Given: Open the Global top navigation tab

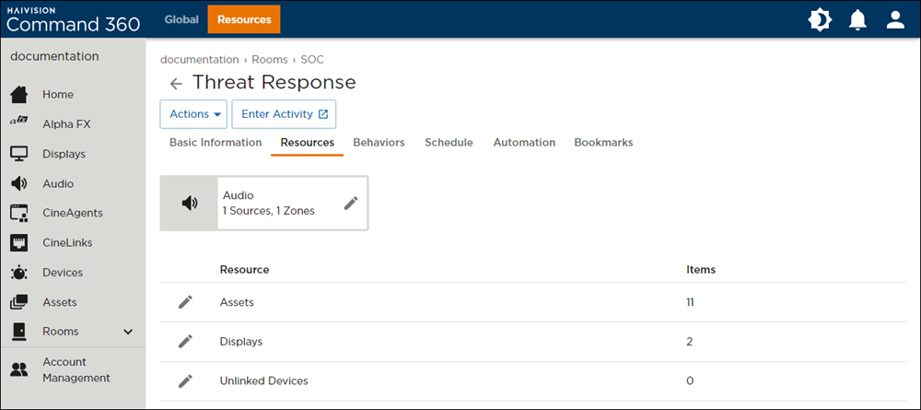Looking at the screenshot, I should pos(181,19).
